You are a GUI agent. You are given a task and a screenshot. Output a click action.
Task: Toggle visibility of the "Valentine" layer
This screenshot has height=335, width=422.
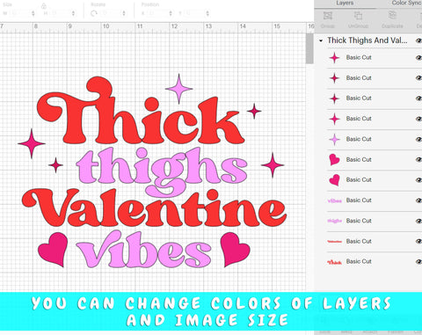(x=418, y=242)
